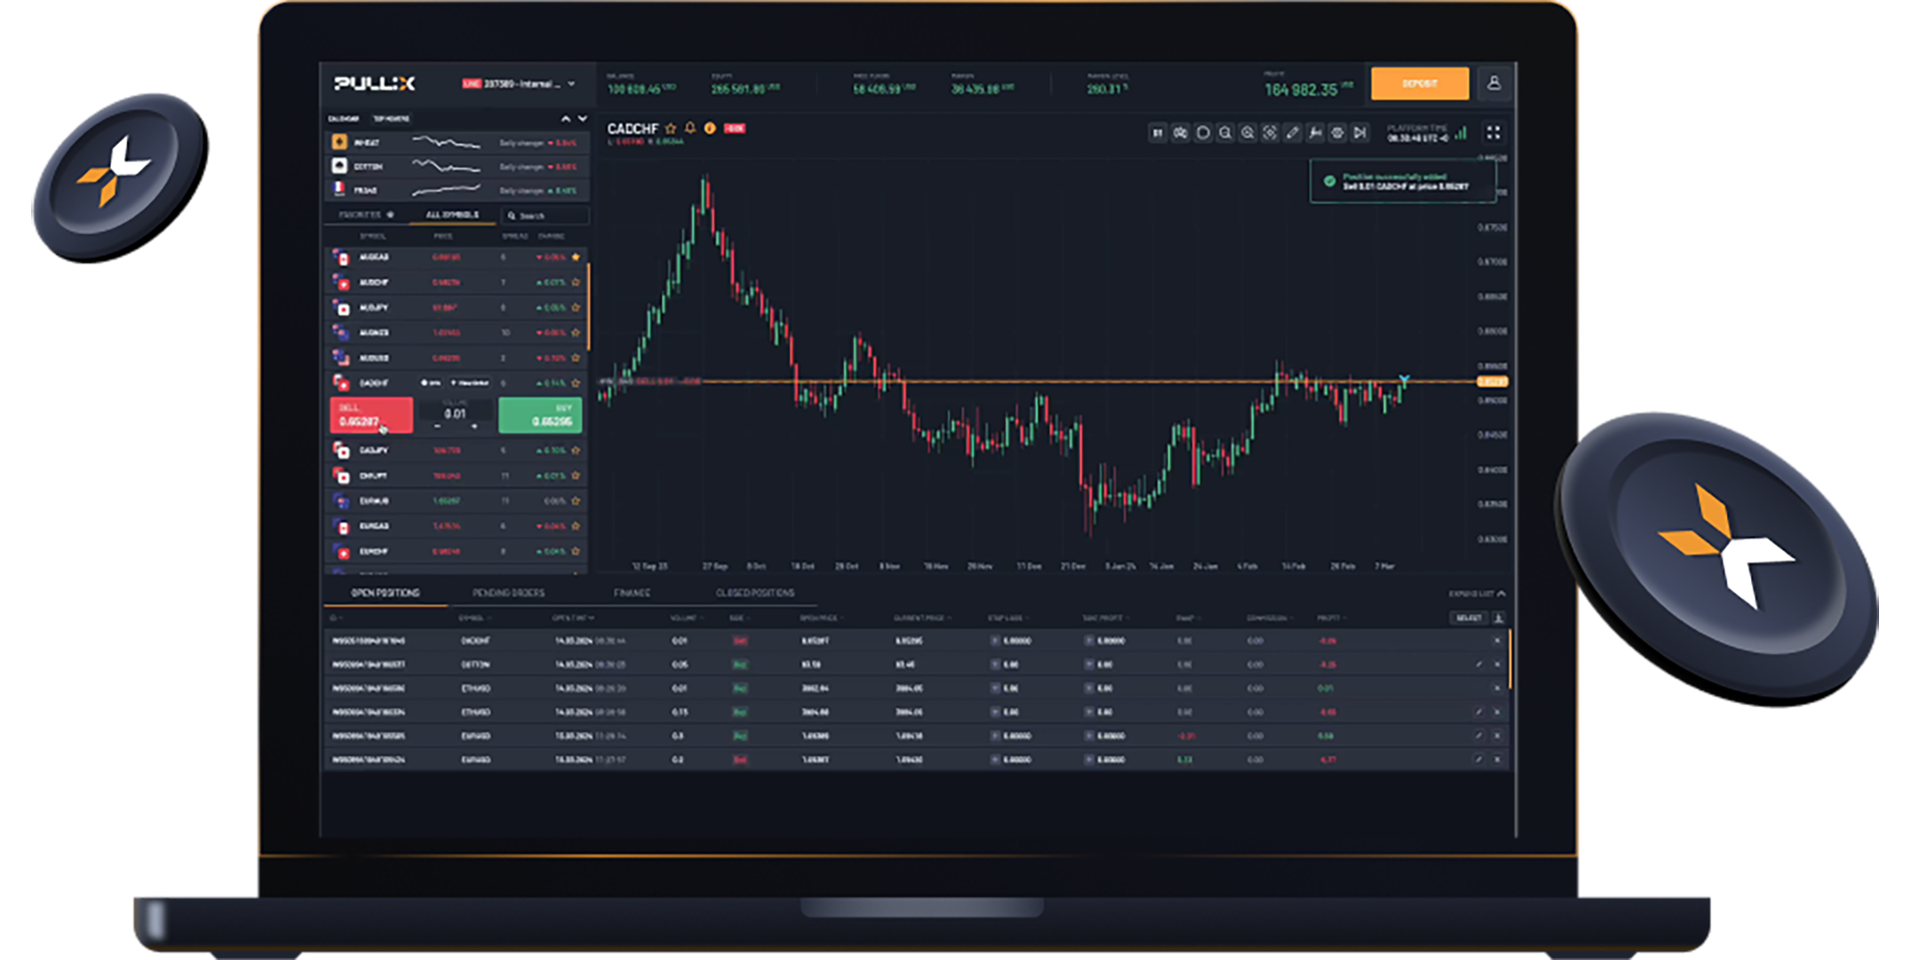Select the pencil drawing tool

[1293, 133]
